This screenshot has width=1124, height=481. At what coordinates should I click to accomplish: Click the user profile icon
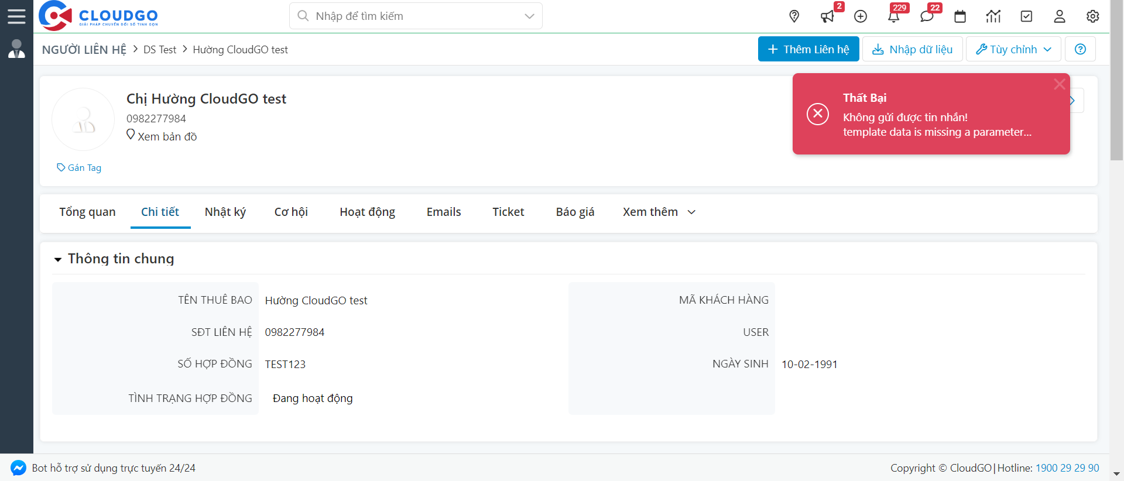click(1060, 16)
